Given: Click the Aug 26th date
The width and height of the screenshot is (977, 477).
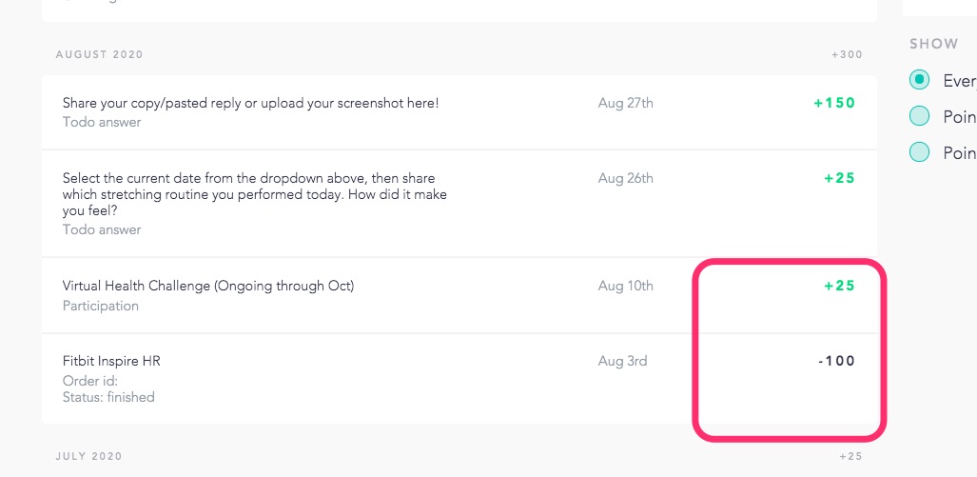Looking at the screenshot, I should 626,178.
